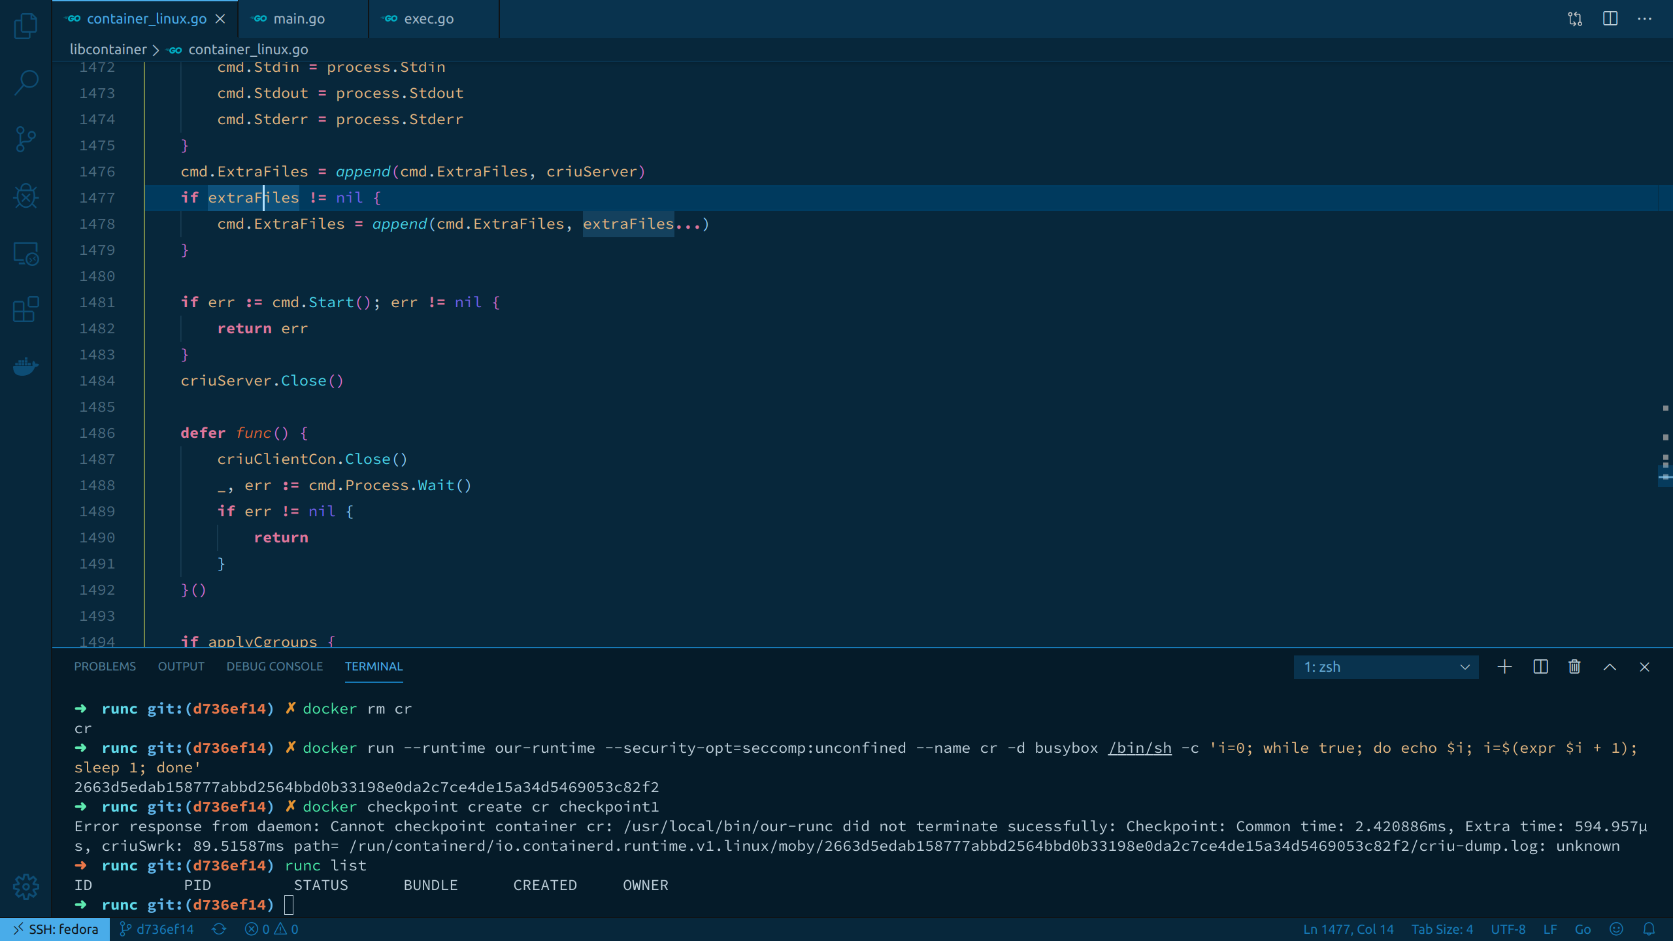
Task: Open the Docker extension panel
Action: pos(25,367)
